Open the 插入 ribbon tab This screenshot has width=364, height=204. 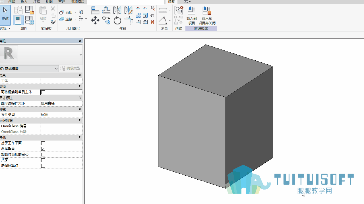click(x=24, y=2)
